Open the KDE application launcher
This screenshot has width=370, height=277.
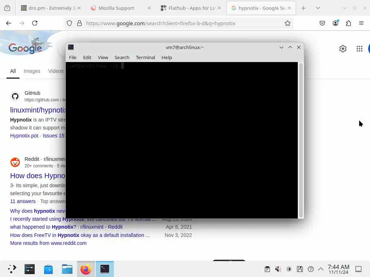(12, 269)
